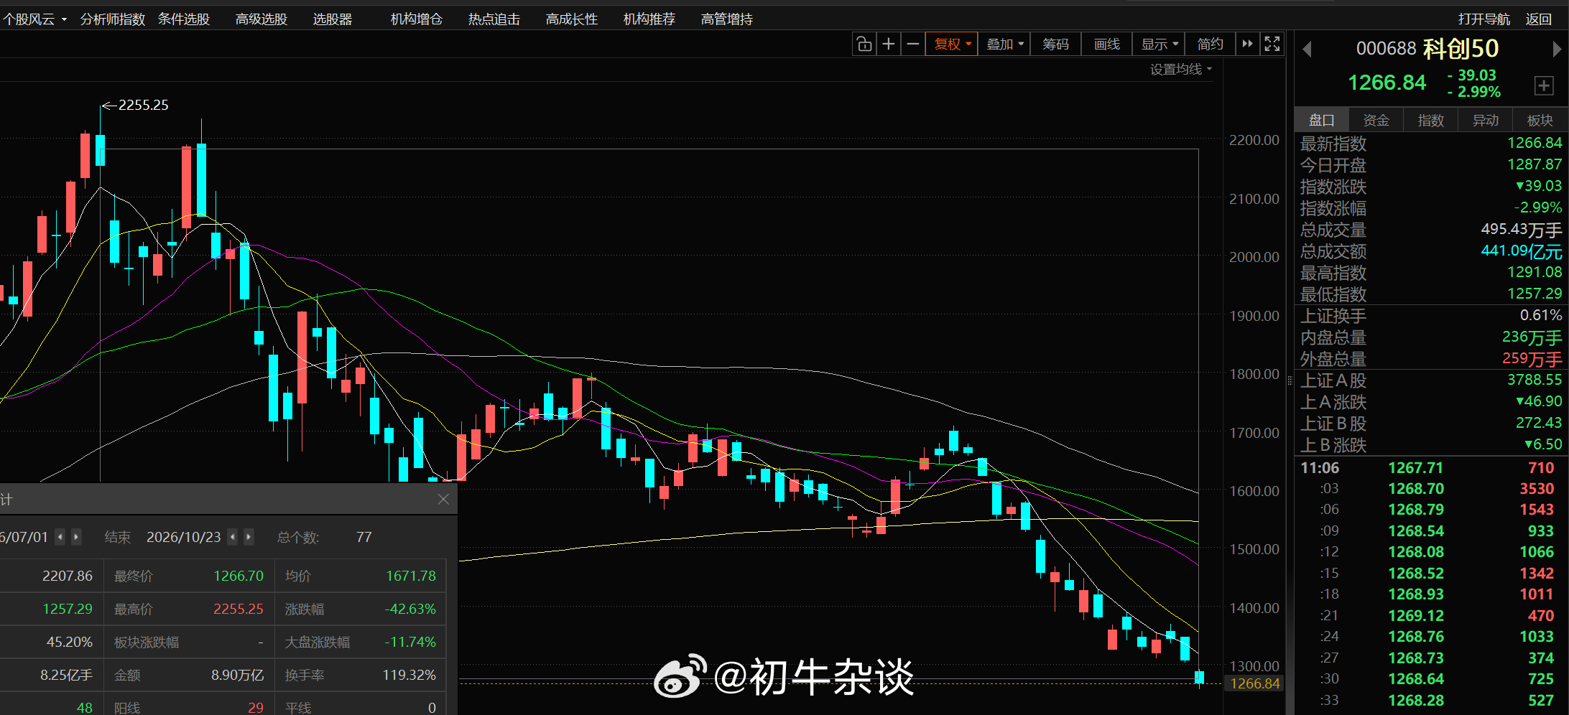
Task: Close the interval statistics panel
Action: click(x=443, y=499)
